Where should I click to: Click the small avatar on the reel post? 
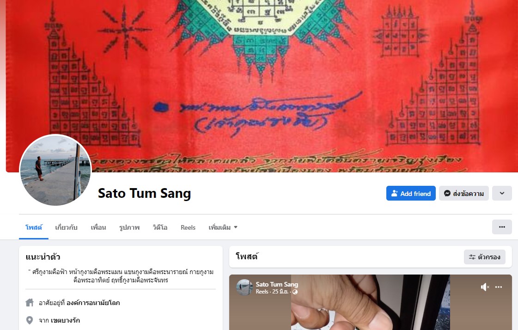coord(244,287)
